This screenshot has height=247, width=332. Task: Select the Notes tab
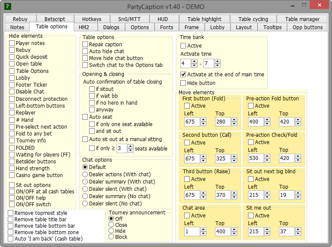coord(17,27)
